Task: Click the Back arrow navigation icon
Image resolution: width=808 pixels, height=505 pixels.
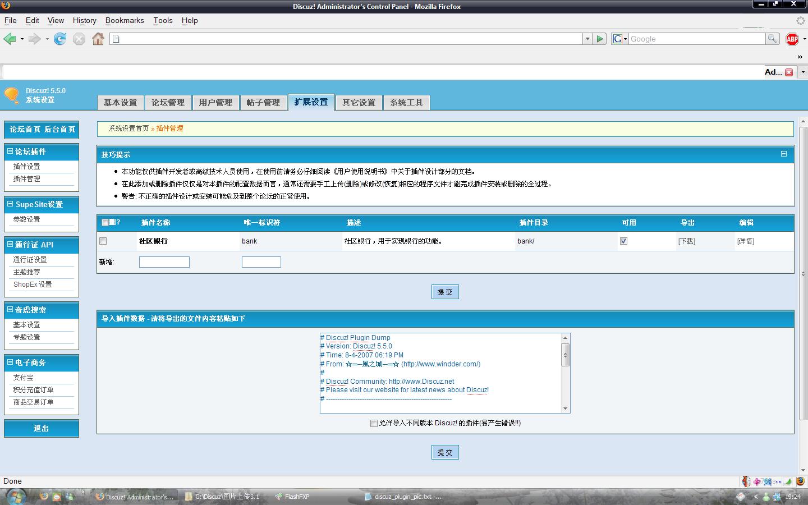Action: point(10,39)
